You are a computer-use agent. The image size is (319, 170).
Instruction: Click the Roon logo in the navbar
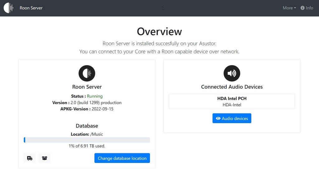(8, 8)
